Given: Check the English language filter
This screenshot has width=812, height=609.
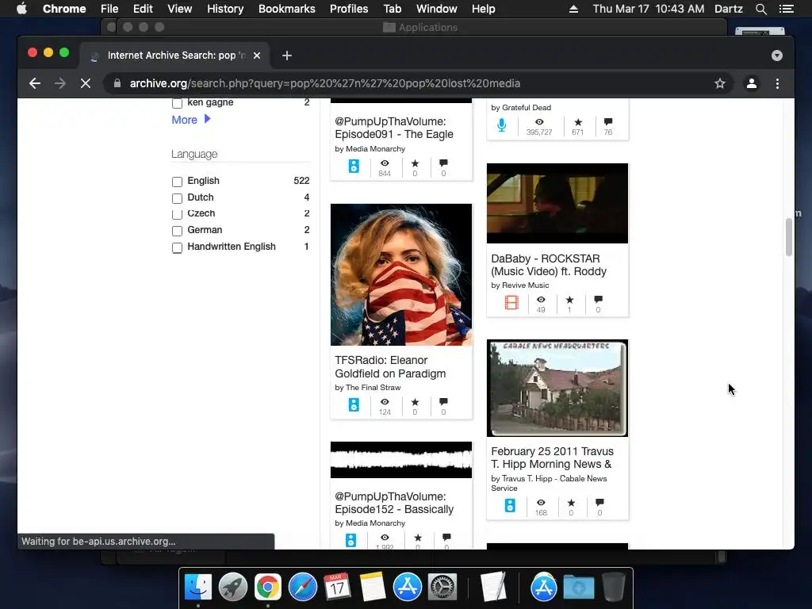Looking at the screenshot, I should (177, 182).
